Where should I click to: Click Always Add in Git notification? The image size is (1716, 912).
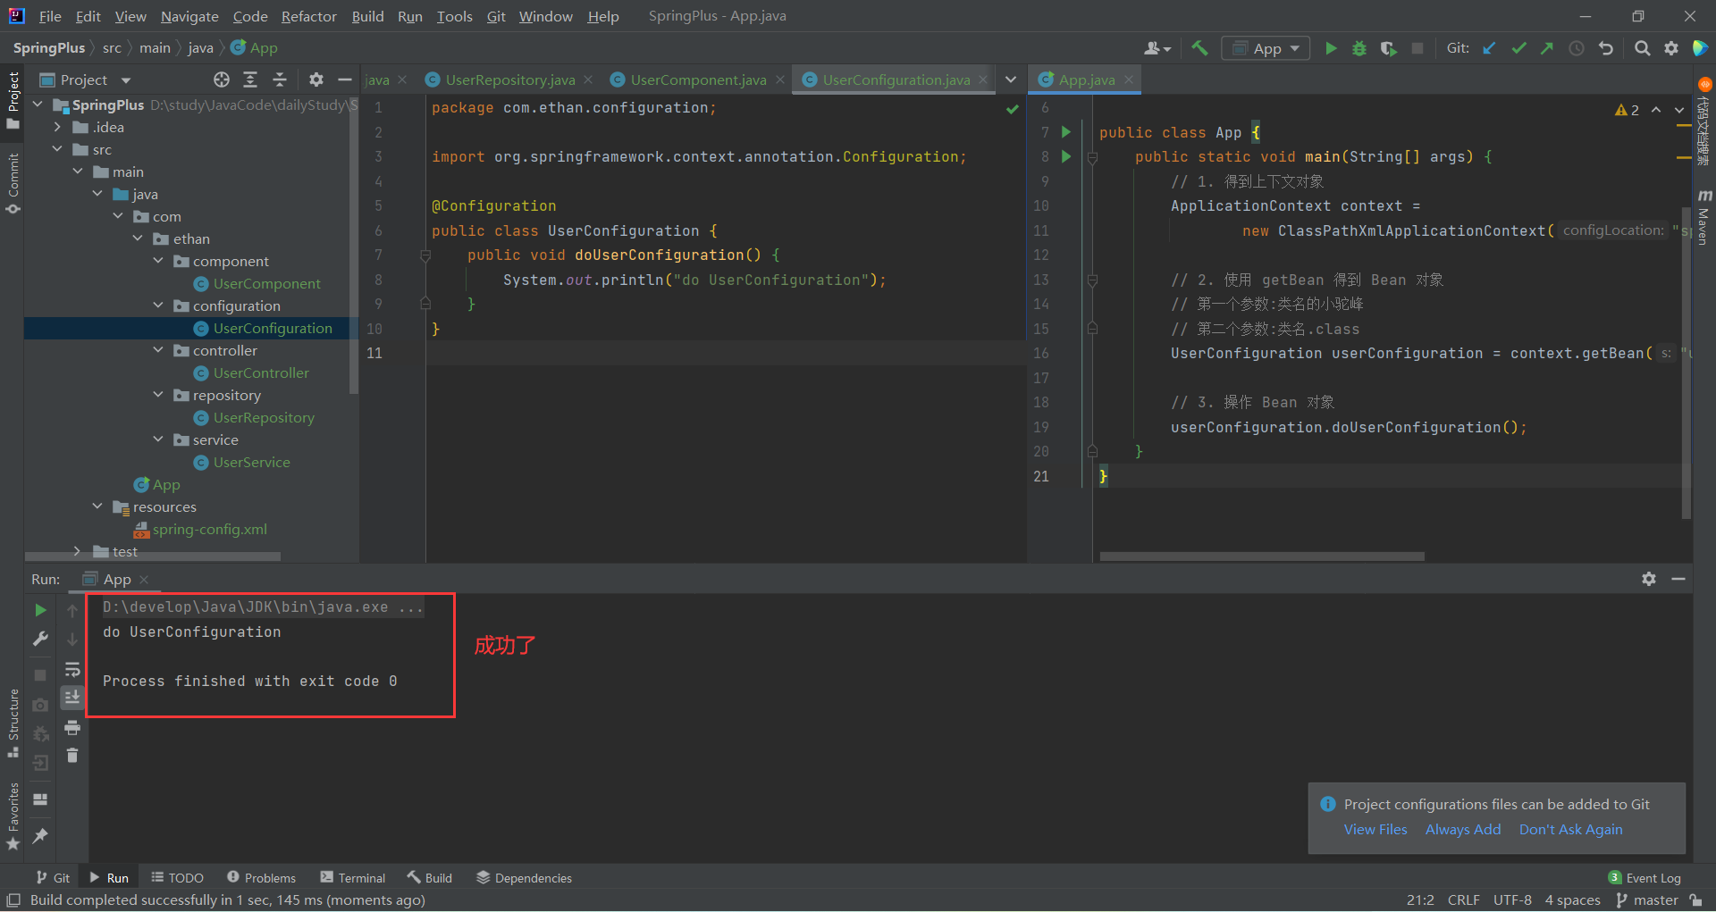(x=1463, y=830)
